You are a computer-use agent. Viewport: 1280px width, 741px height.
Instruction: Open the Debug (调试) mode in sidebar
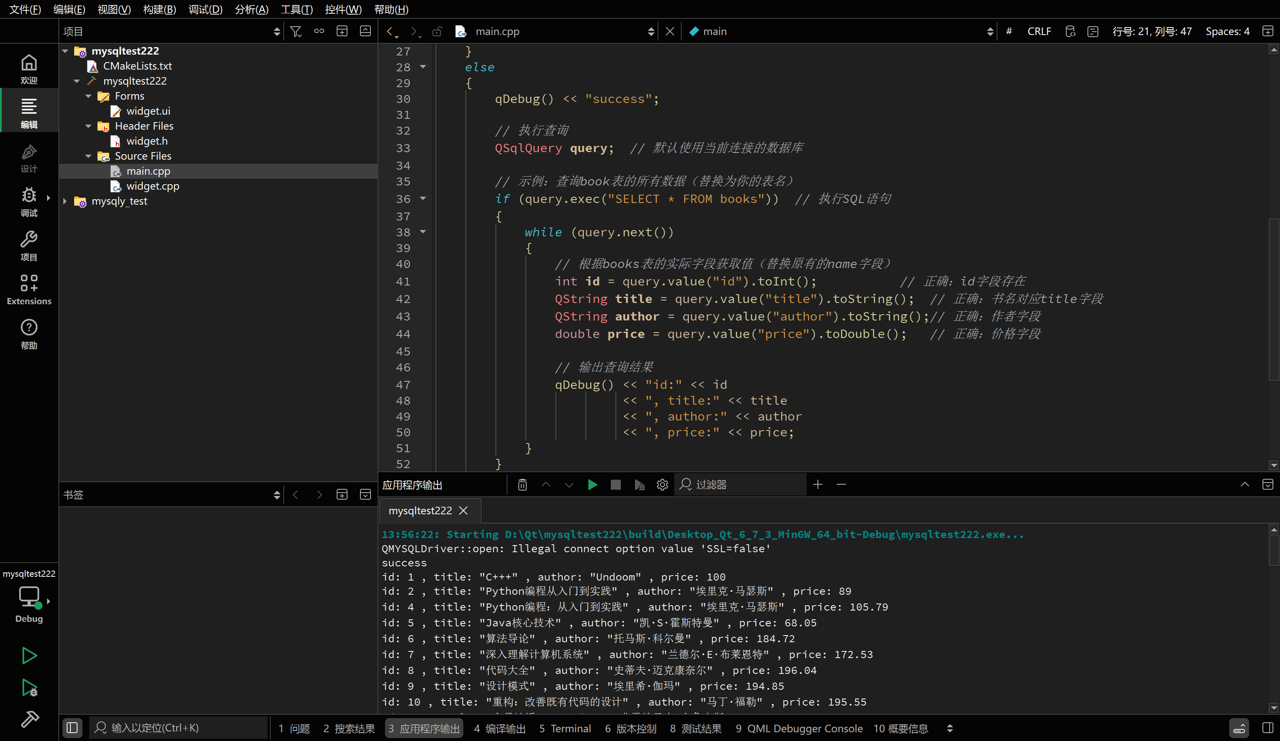(x=29, y=201)
